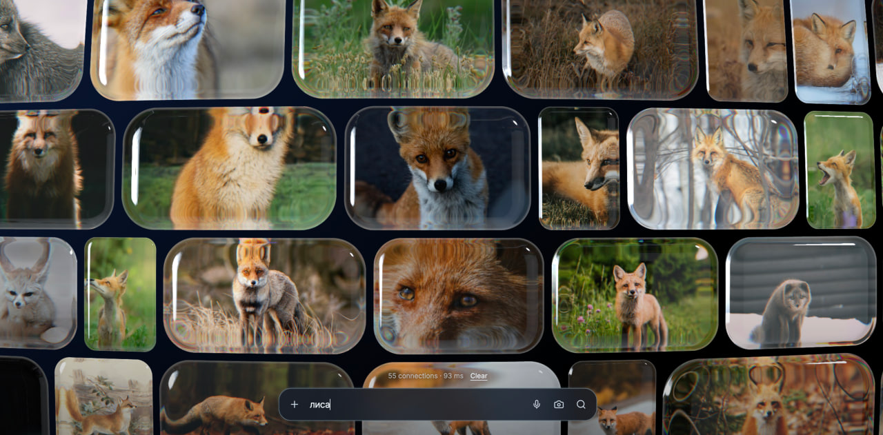
Task: Clear the current search results
Action: pyautogui.click(x=479, y=376)
